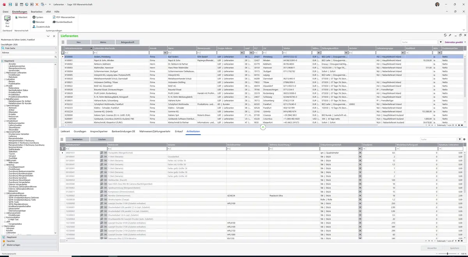Switch to the Einkauf tab
Screen dimensions: 468x257
(x=179, y=132)
